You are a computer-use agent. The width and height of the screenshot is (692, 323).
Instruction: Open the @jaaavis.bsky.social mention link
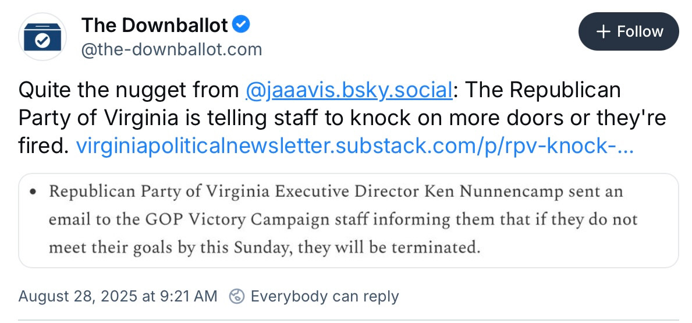coord(349,90)
